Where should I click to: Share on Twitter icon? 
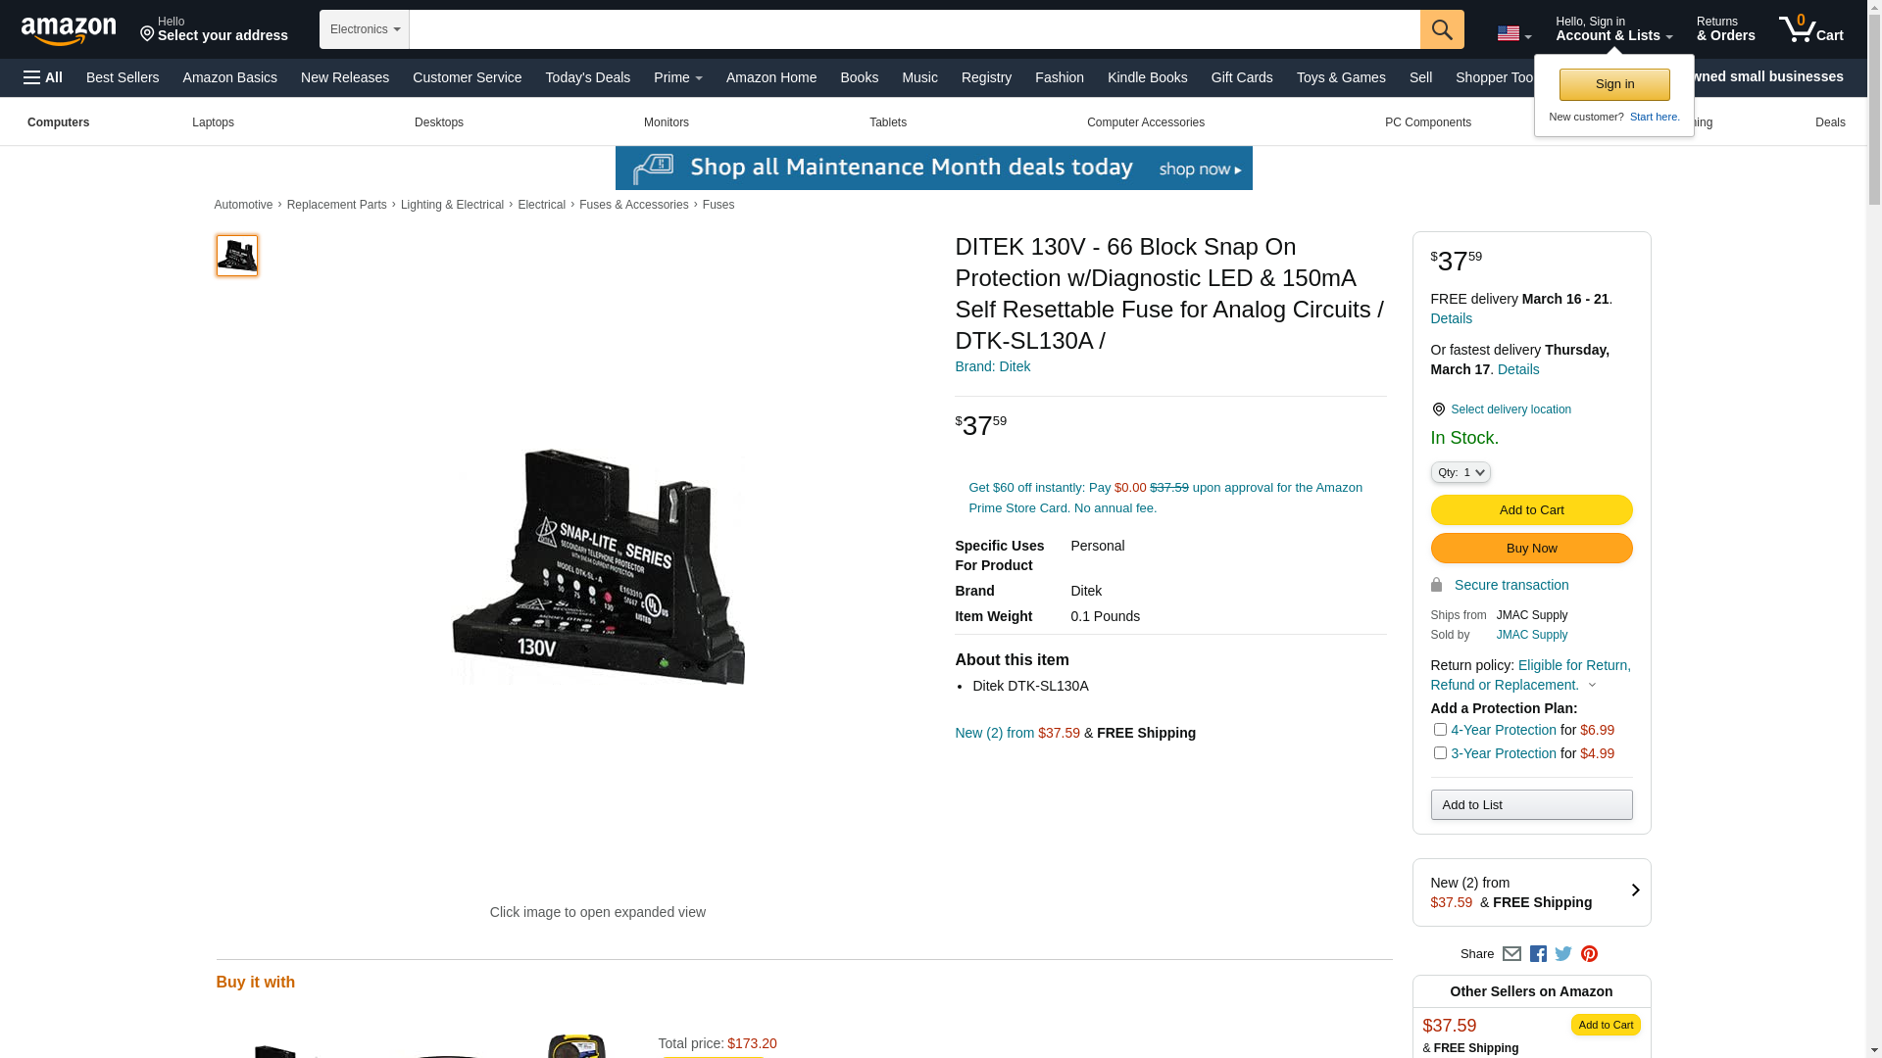coord(1563,954)
